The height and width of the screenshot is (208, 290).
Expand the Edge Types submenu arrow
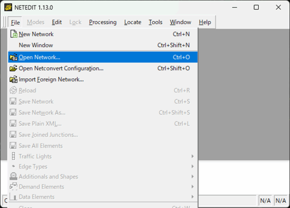point(193,166)
